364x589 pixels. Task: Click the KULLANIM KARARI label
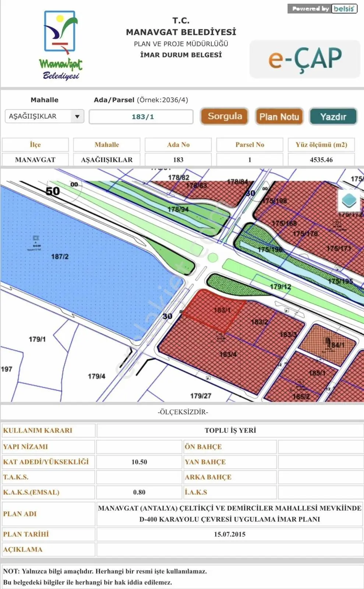click(x=38, y=430)
